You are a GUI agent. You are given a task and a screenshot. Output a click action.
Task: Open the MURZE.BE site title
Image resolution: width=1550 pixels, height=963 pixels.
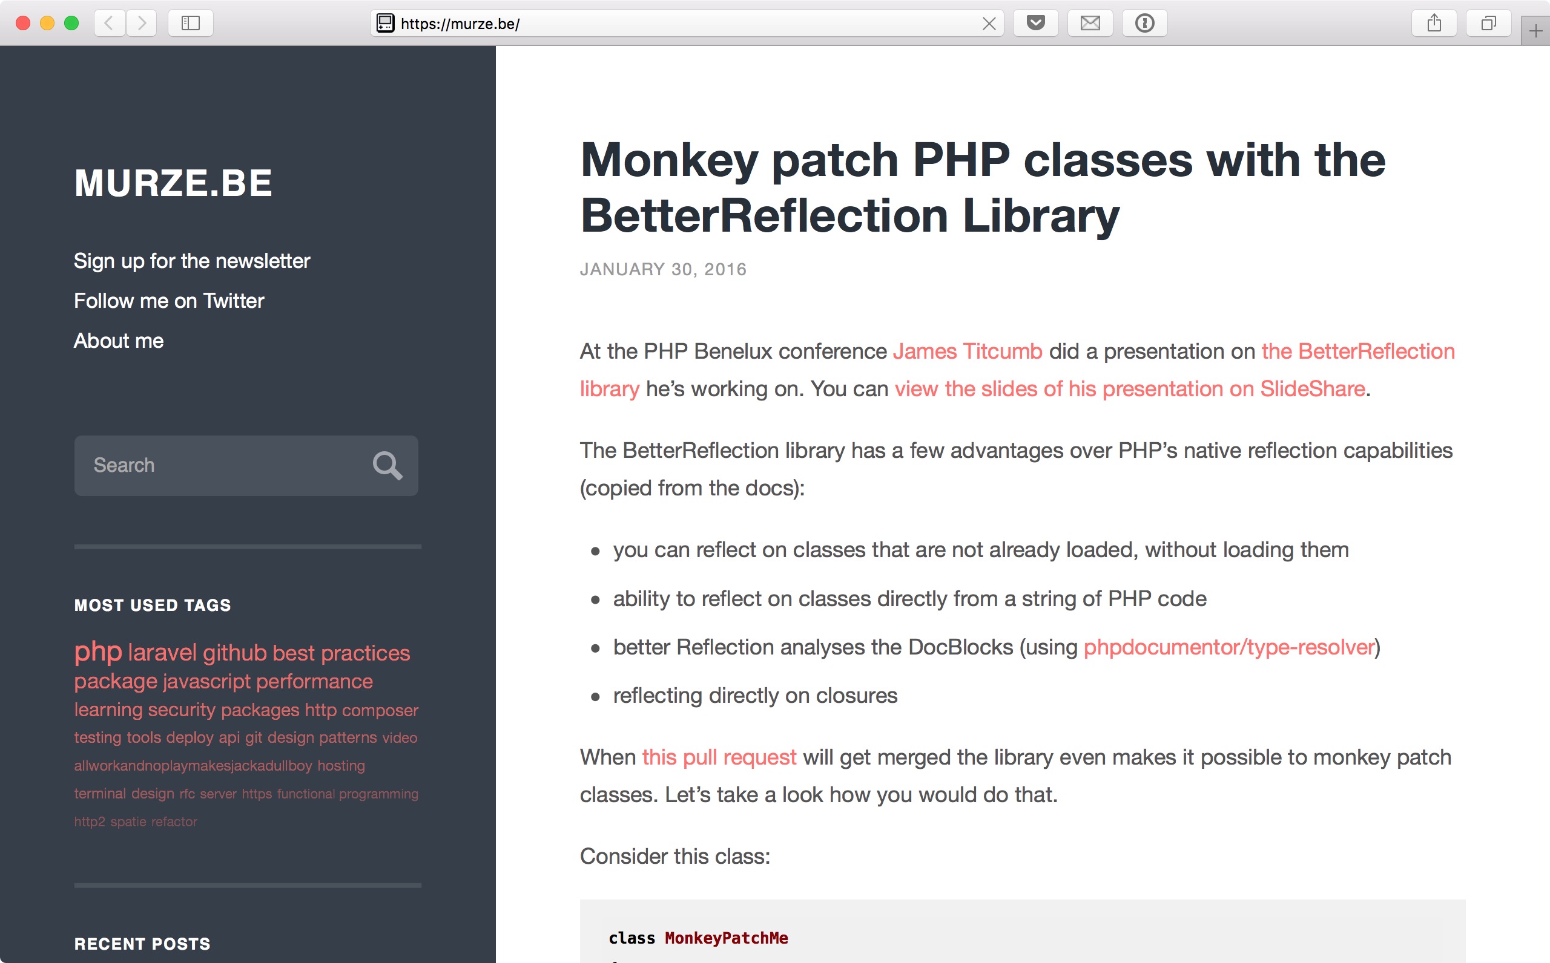tap(173, 183)
